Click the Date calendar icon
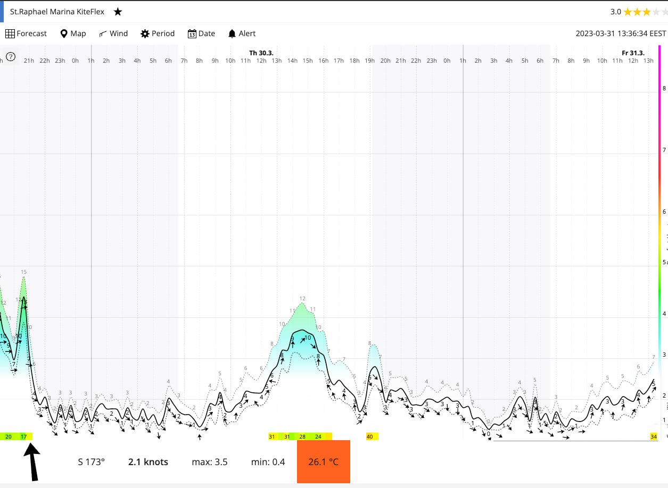This screenshot has height=488, width=668. [192, 33]
